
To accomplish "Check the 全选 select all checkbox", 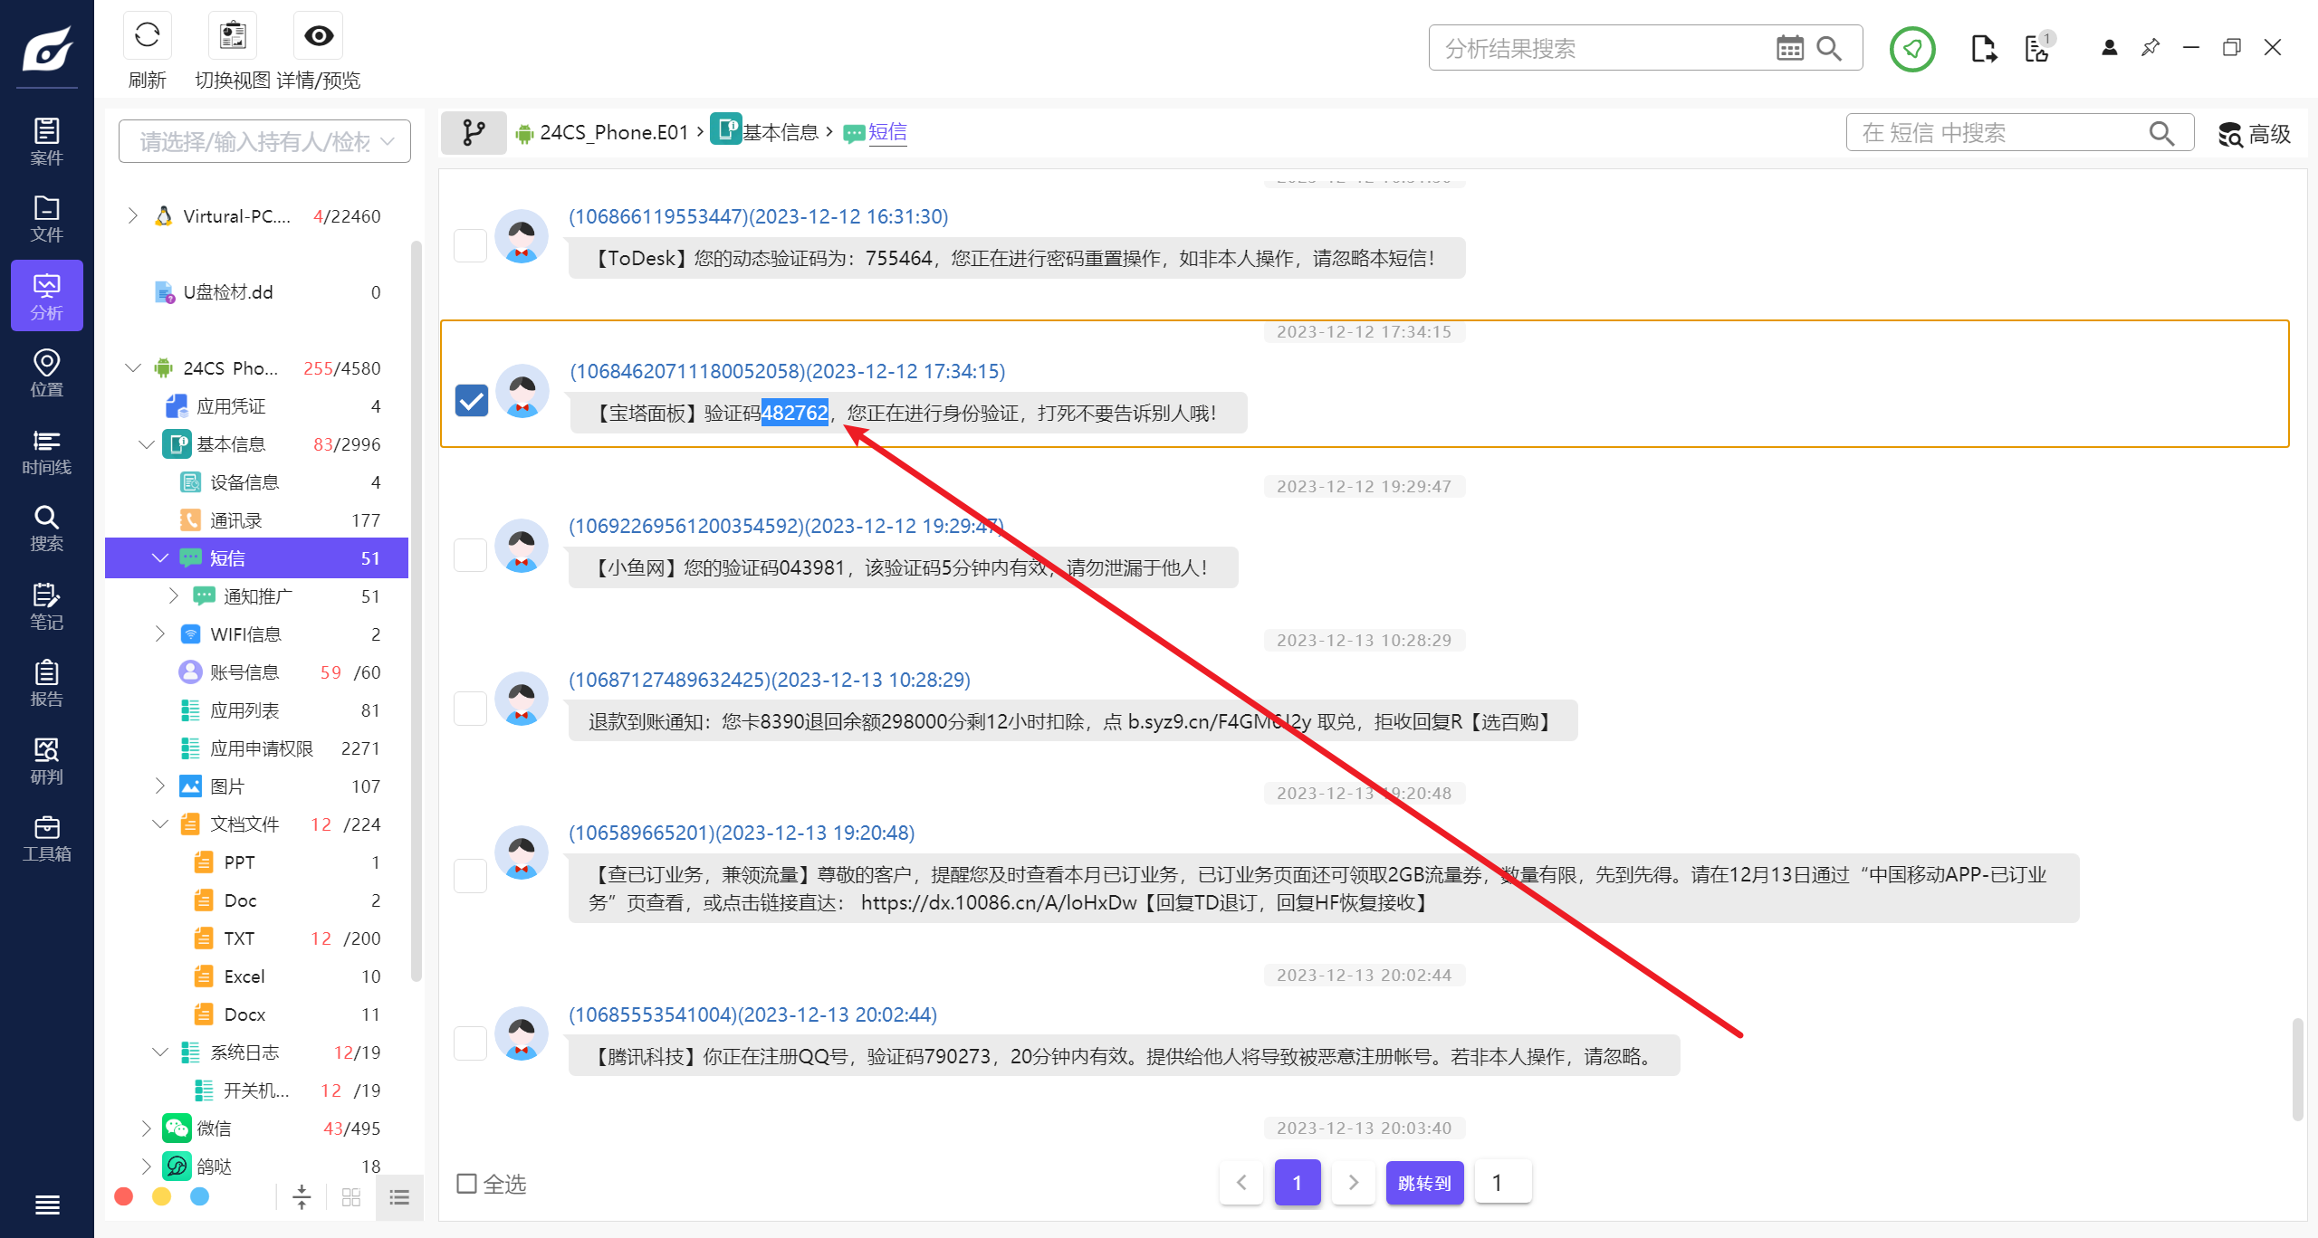I will click(x=467, y=1183).
